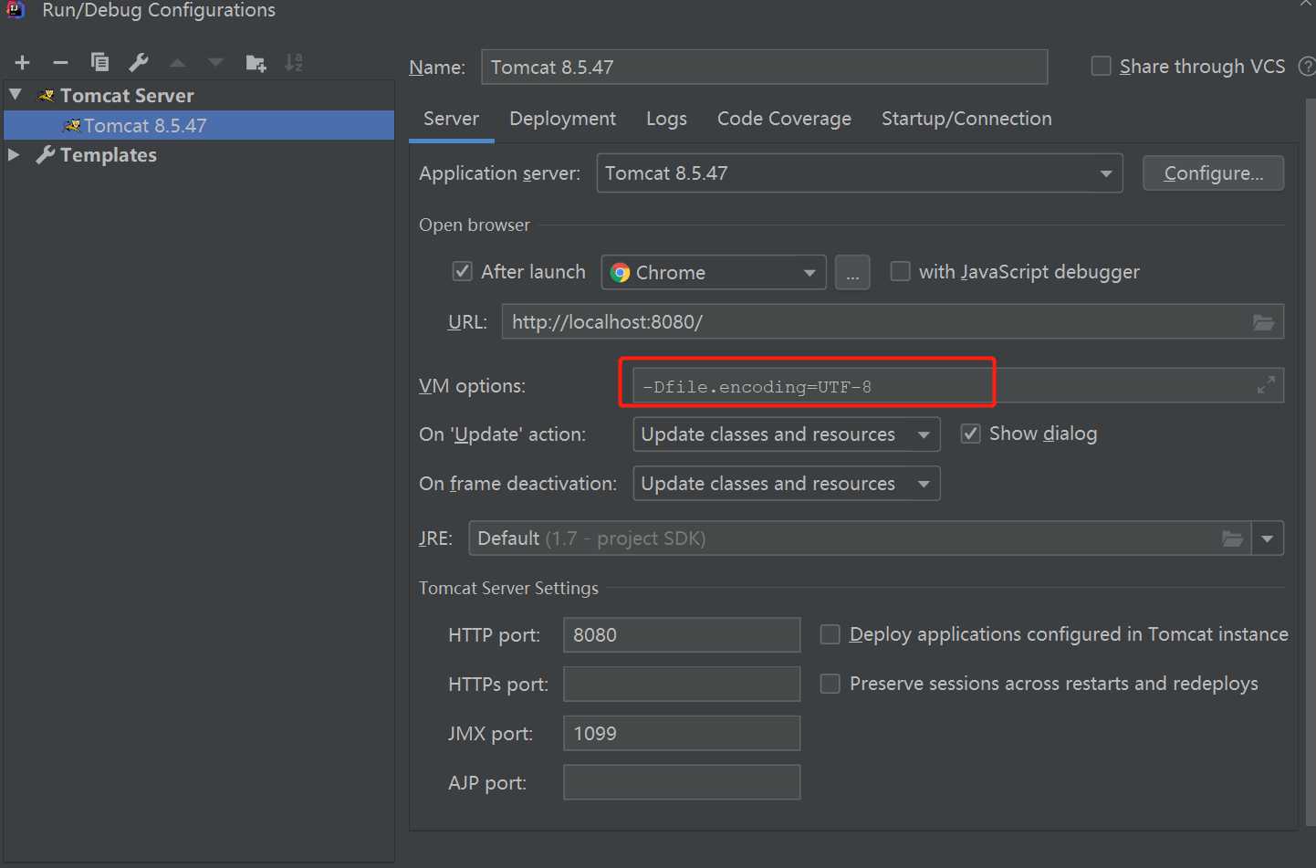Toggle the After launch checkbox

pyautogui.click(x=463, y=271)
